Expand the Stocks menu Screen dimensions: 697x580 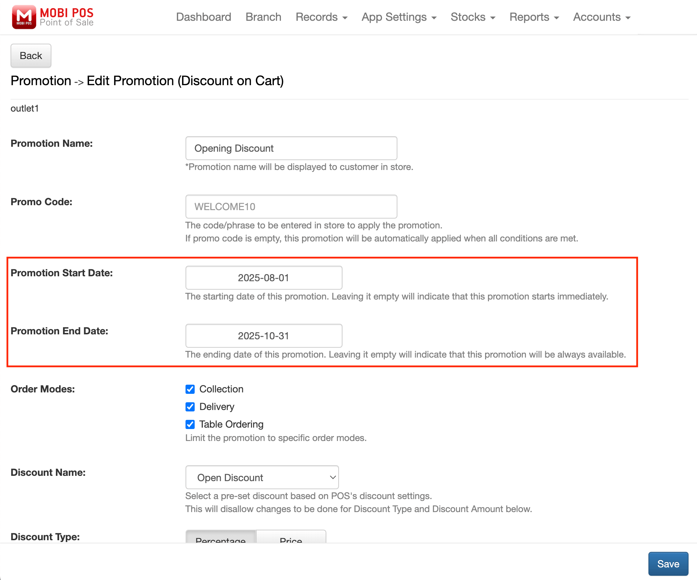click(473, 17)
